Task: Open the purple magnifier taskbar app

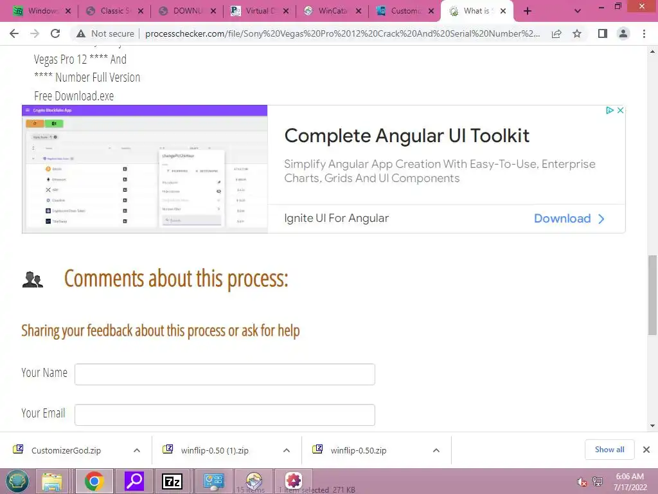Action: click(x=134, y=481)
